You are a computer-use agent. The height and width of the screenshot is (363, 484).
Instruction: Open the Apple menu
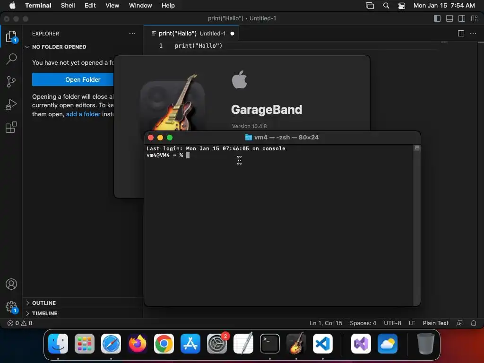click(12, 6)
